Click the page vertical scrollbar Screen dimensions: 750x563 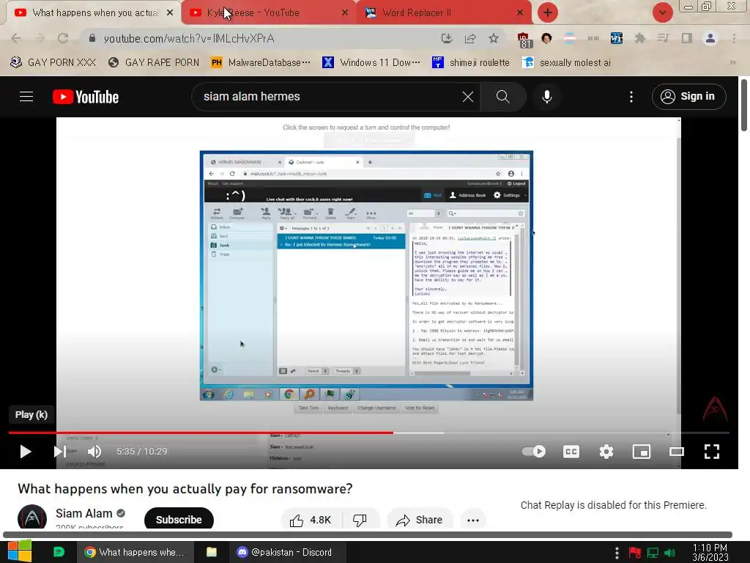(x=744, y=106)
